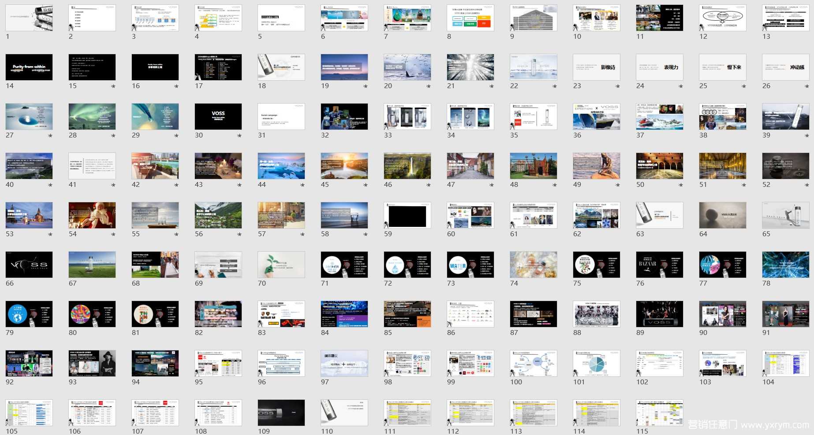Click the transition star icon under slide 16
814x435 pixels.
(x=176, y=86)
